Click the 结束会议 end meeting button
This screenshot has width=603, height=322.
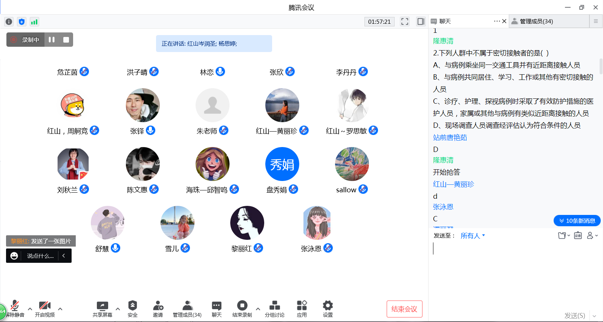point(404,309)
